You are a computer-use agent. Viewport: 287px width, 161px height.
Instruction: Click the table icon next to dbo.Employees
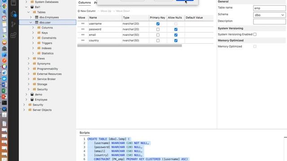tap(37, 17)
